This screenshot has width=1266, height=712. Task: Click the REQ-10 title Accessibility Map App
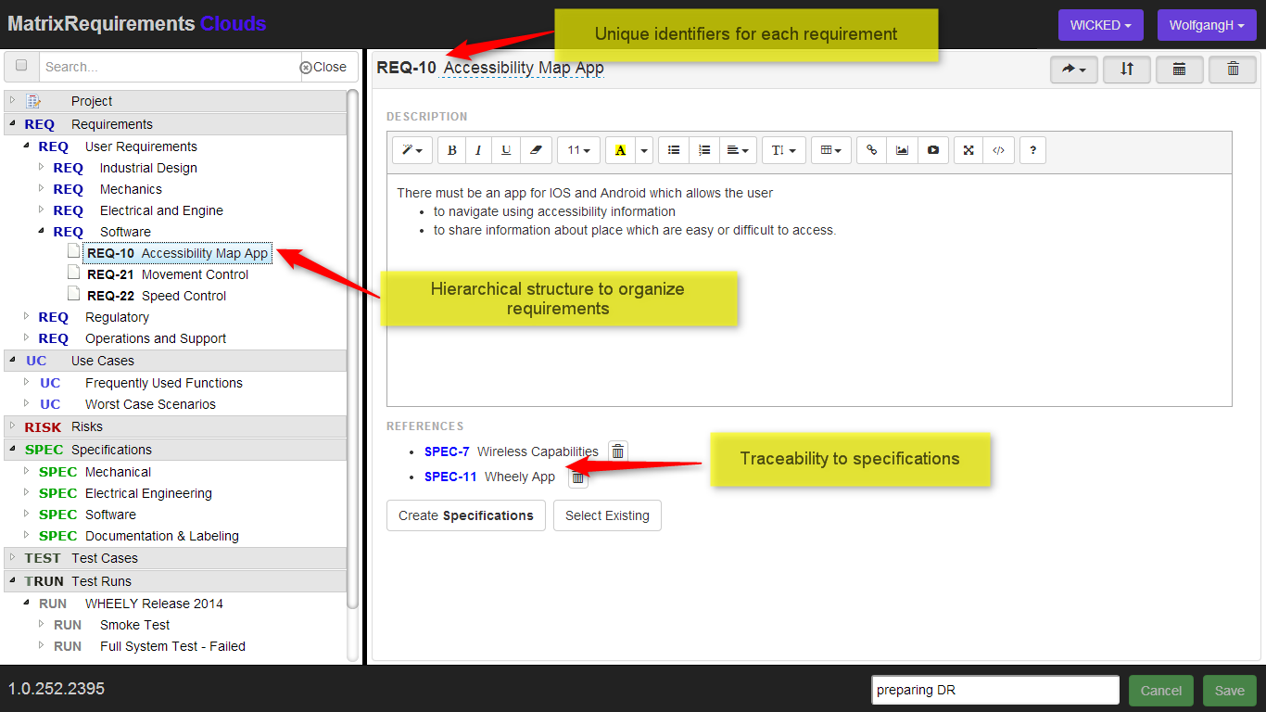[x=524, y=68]
